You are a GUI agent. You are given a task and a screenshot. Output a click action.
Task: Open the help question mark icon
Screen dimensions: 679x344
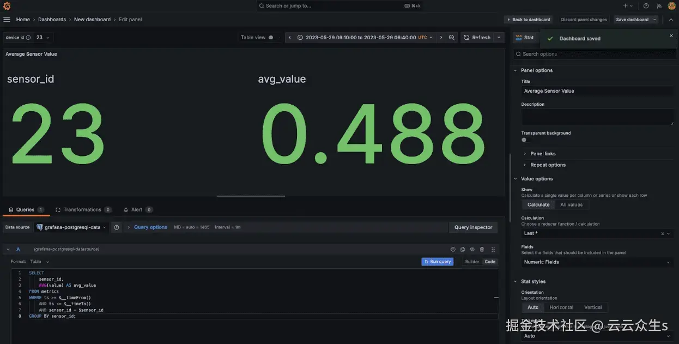646,6
